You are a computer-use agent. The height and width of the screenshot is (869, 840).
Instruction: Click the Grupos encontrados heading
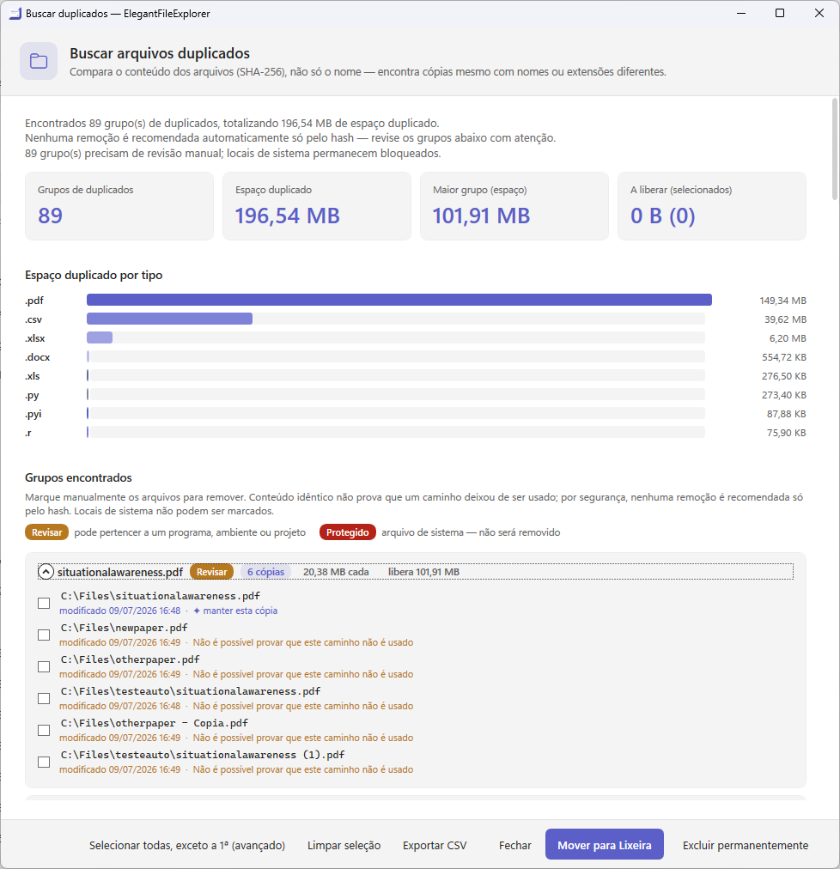[x=79, y=477]
